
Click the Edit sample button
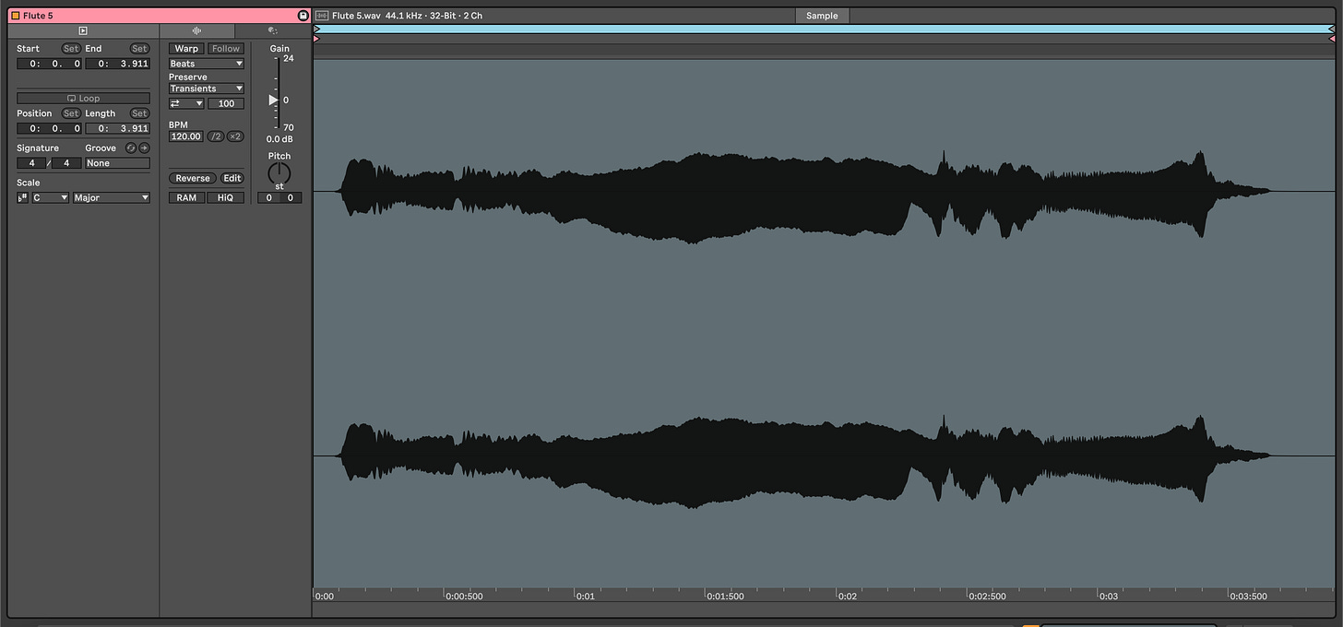tap(232, 178)
